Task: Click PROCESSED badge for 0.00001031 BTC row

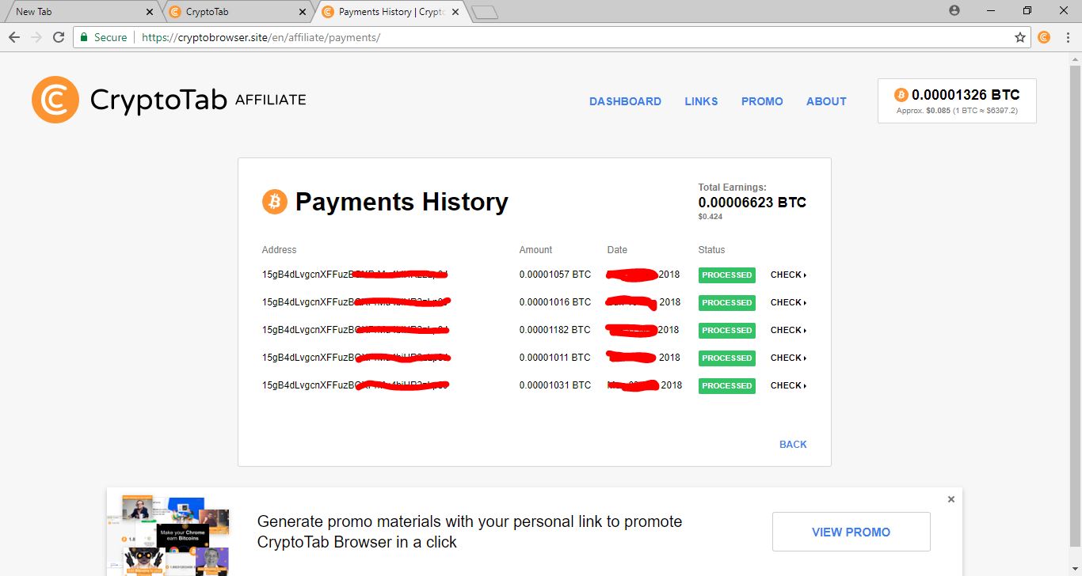Action: 727,386
